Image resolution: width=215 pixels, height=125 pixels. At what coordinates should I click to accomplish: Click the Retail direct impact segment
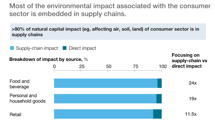(158, 114)
